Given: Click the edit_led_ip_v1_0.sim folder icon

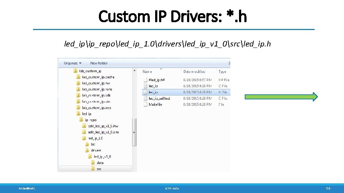Looking at the screenshot, I should tap(84, 132).
